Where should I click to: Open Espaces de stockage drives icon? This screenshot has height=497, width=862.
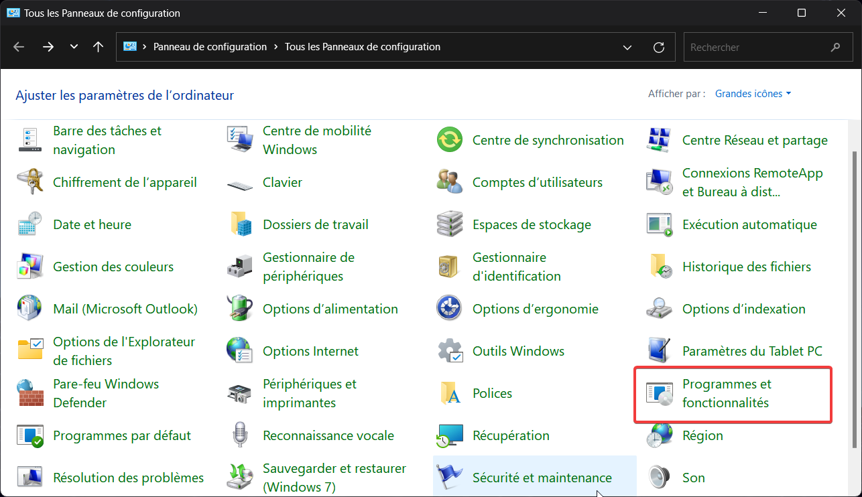click(449, 224)
